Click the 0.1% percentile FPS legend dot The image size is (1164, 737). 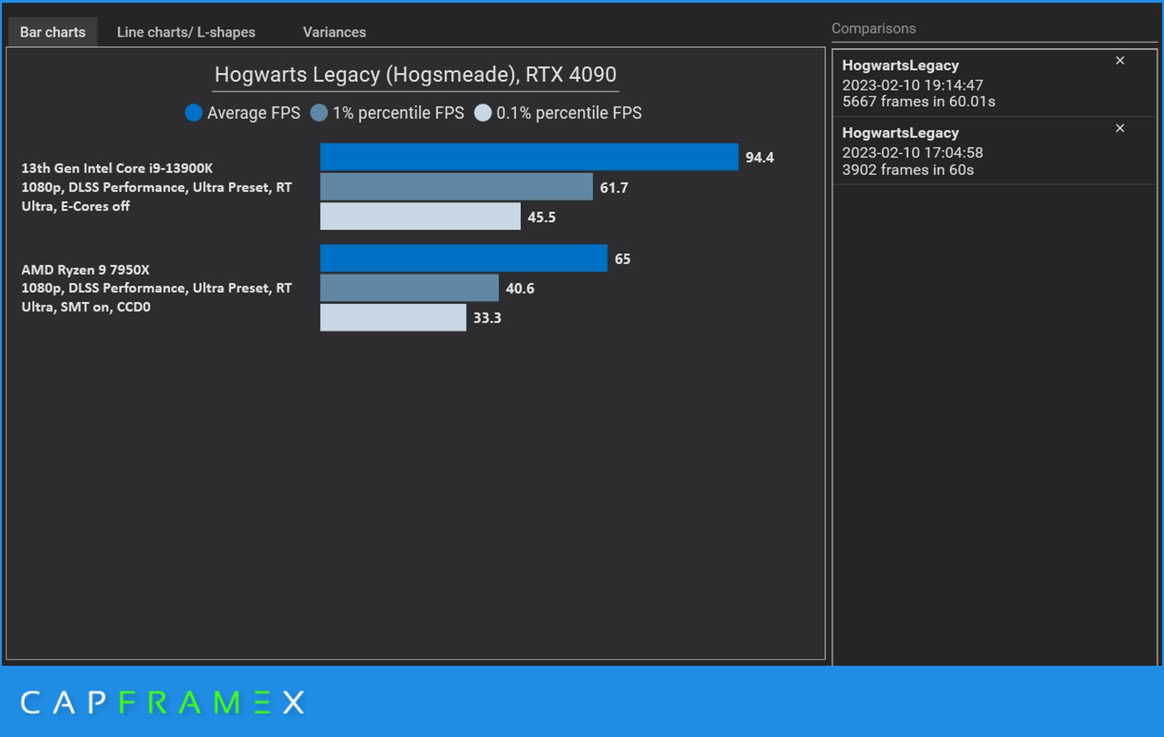483,113
